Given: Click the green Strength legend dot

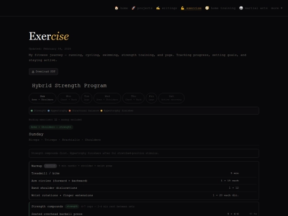Looking at the screenshot, I should [x=32, y=110].
